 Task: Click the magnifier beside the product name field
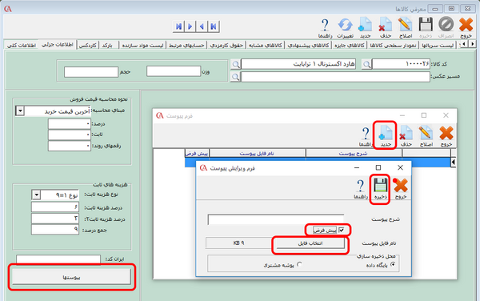(235, 64)
